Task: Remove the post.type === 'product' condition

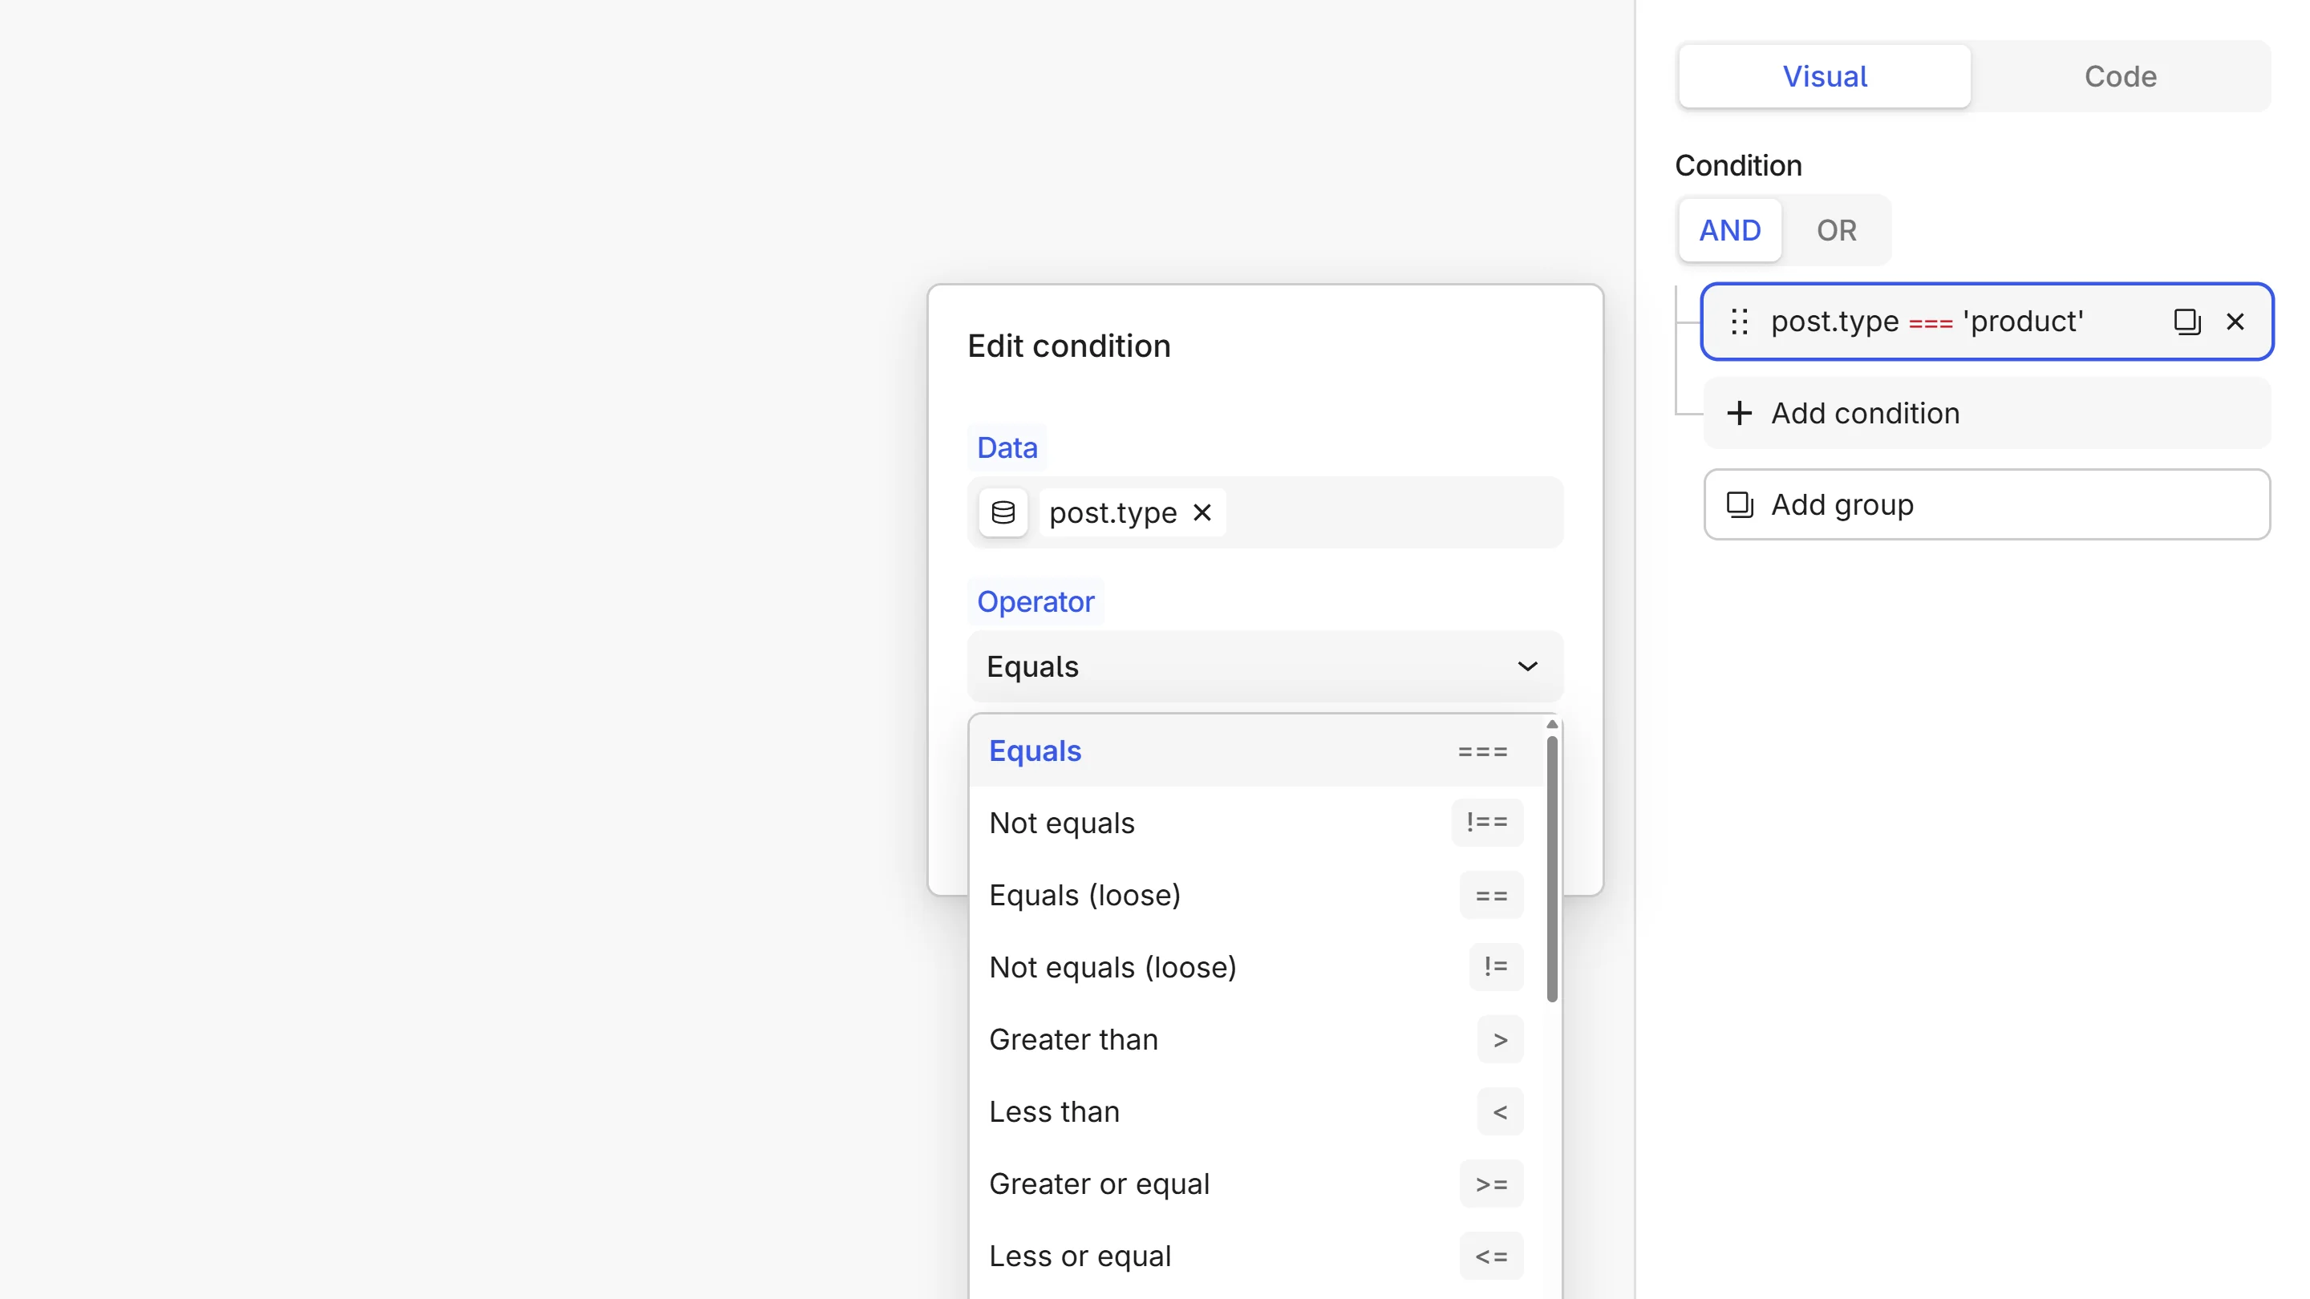Action: coord(2235,322)
